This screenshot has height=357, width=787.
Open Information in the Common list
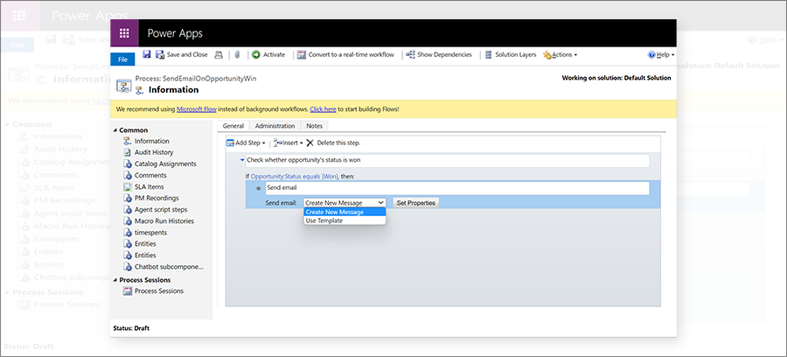coord(151,141)
